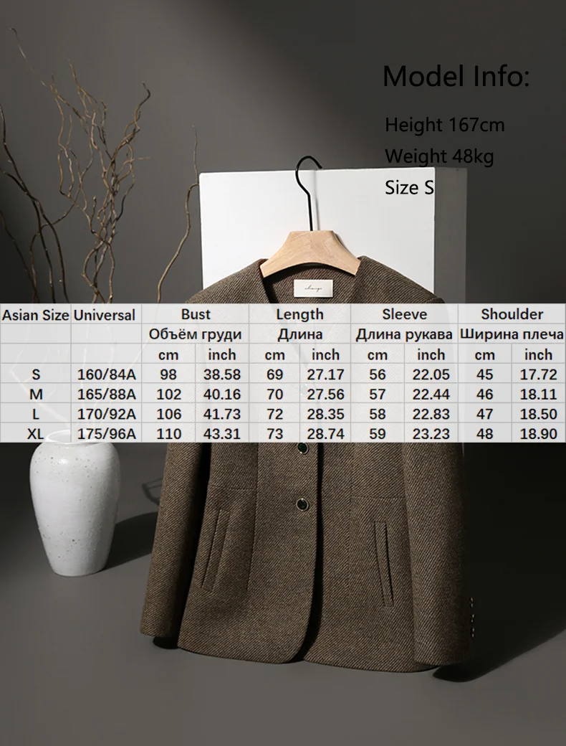Click sleeve value '23.23' inch
This screenshot has width=566, height=746.
pyautogui.click(x=431, y=434)
